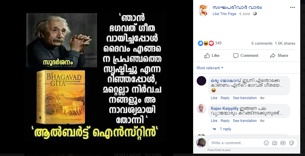Click the emoji icon in comment box
Image resolution: width=305 pixels, height=156 pixels.
(x=266, y=143)
